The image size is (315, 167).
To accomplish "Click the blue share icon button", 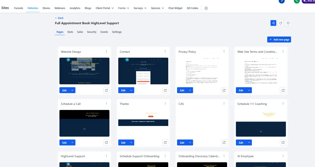I will (274, 23).
